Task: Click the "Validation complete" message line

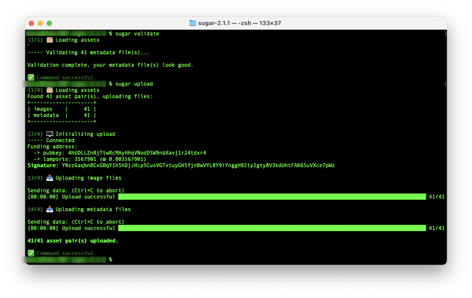Action: pyautogui.click(x=110, y=65)
